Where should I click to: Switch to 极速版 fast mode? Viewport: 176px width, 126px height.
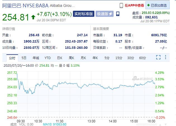[105, 14]
